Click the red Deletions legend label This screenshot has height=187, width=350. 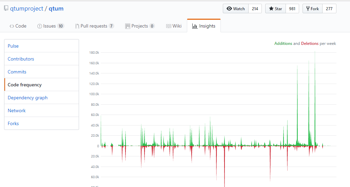(x=310, y=44)
